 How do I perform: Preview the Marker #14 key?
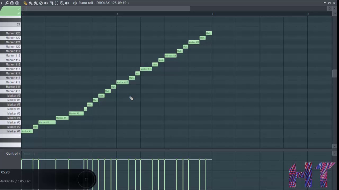click(10, 73)
